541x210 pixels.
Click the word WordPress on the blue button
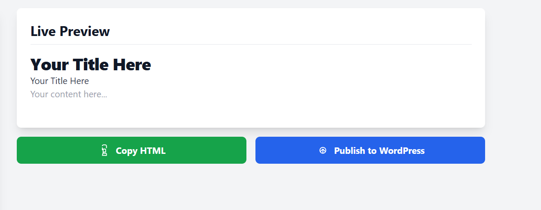(x=402, y=151)
